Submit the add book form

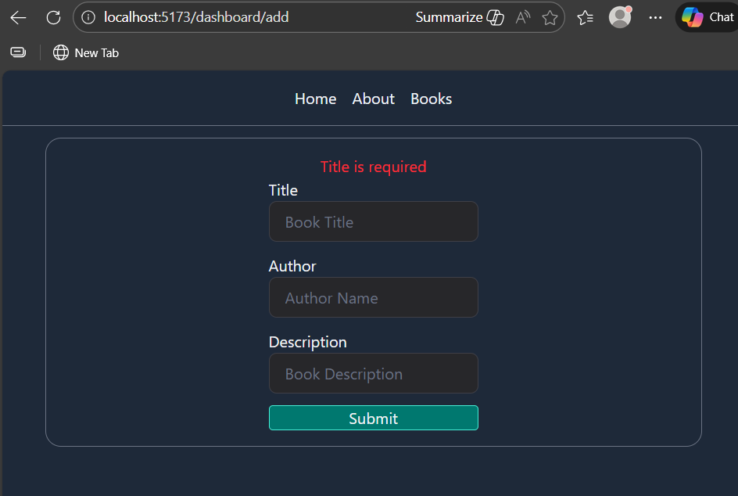pyautogui.click(x=373, y=418)
